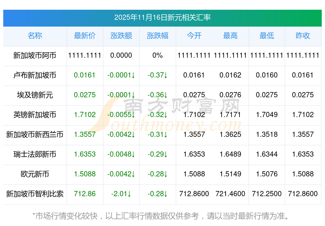Click the 1.7171 highest price for 英镑新加坡币
Viewport: 325px width, 226px height.
pyautogui.click(x=230, y=115)
